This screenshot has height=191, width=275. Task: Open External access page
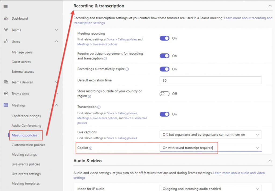23,72
